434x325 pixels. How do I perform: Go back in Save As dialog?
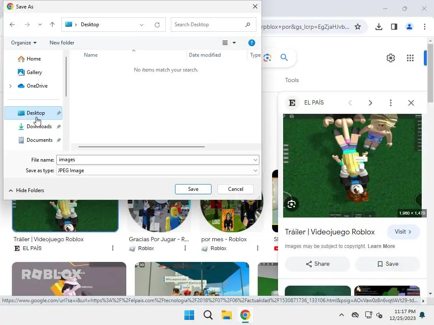[12, 25]
